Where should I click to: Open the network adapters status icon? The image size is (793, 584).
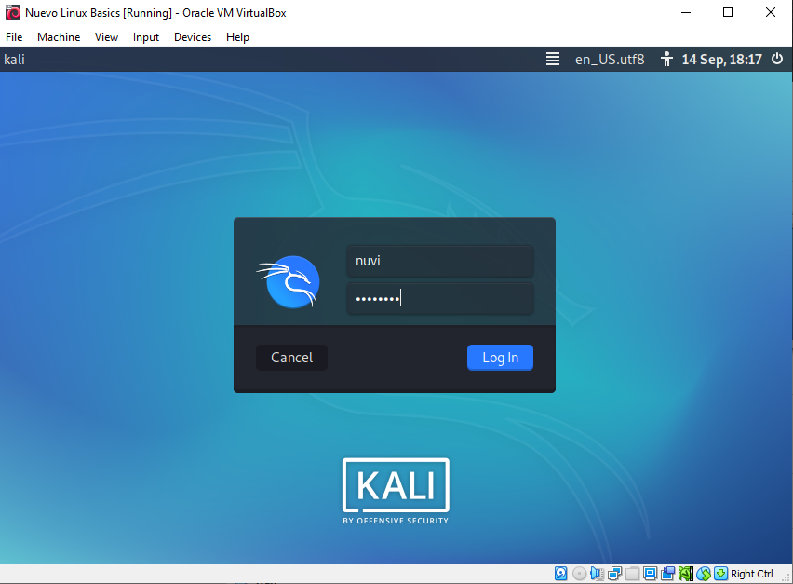(x=614, y=573)
